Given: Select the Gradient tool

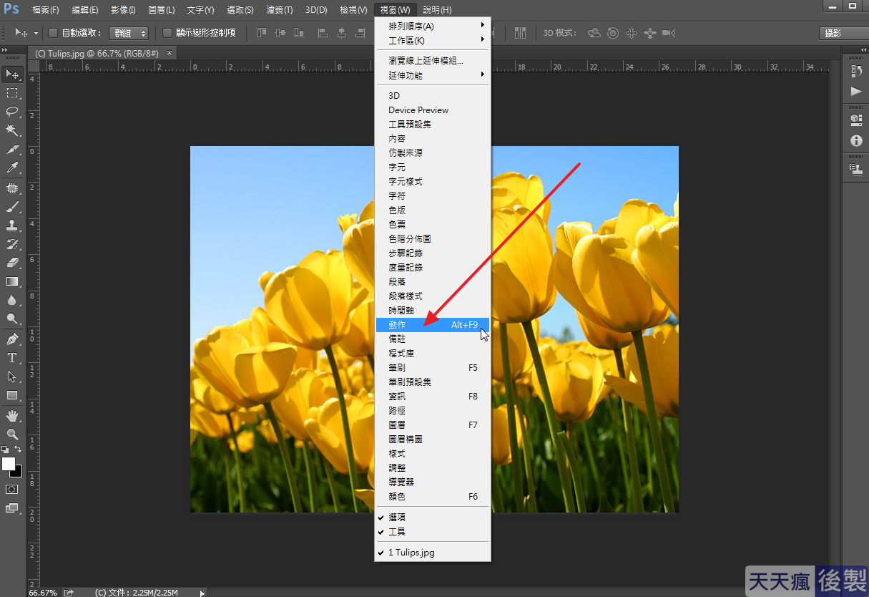Looking at the screenshot, I should (x=12, y=281).
